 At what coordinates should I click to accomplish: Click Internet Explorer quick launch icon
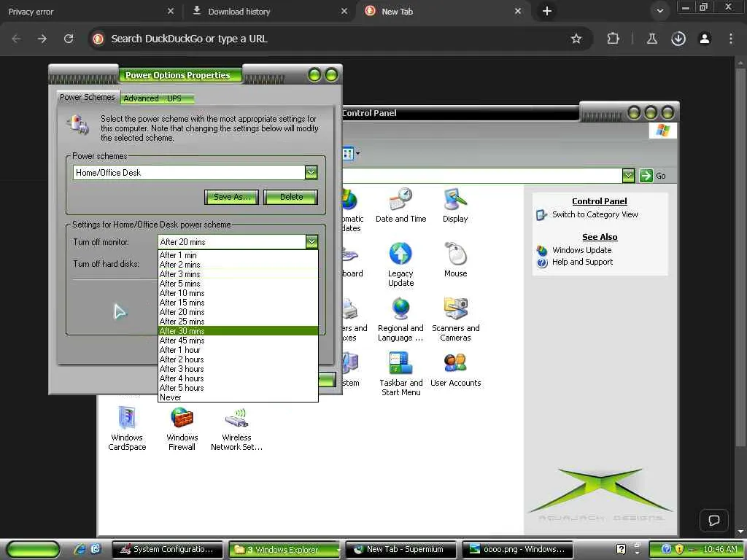click(80, 549)
